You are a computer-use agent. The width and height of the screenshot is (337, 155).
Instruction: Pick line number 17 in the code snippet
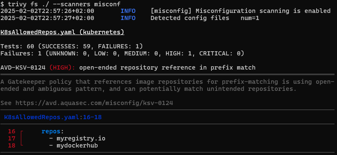pyautogui.click(x=12, y=138)
